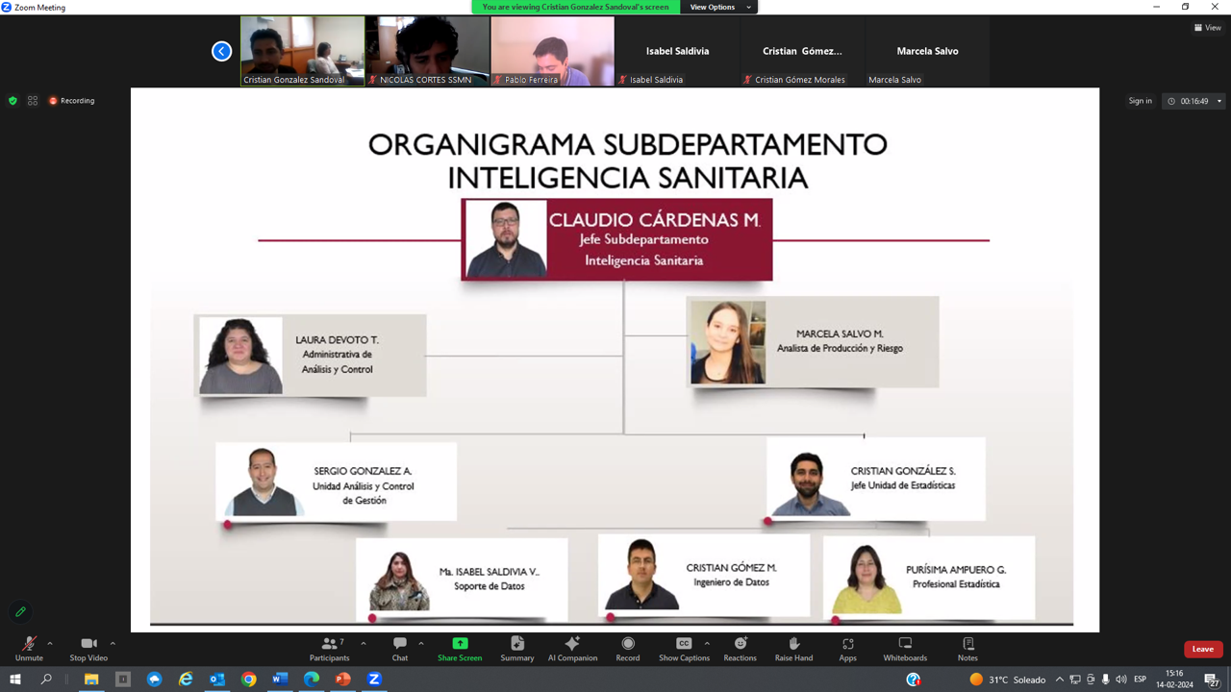The width and height of the screenshot is (1231, 692).
Task: Expand audio options arrow next to Unmute
Action: tap(50, 643)
